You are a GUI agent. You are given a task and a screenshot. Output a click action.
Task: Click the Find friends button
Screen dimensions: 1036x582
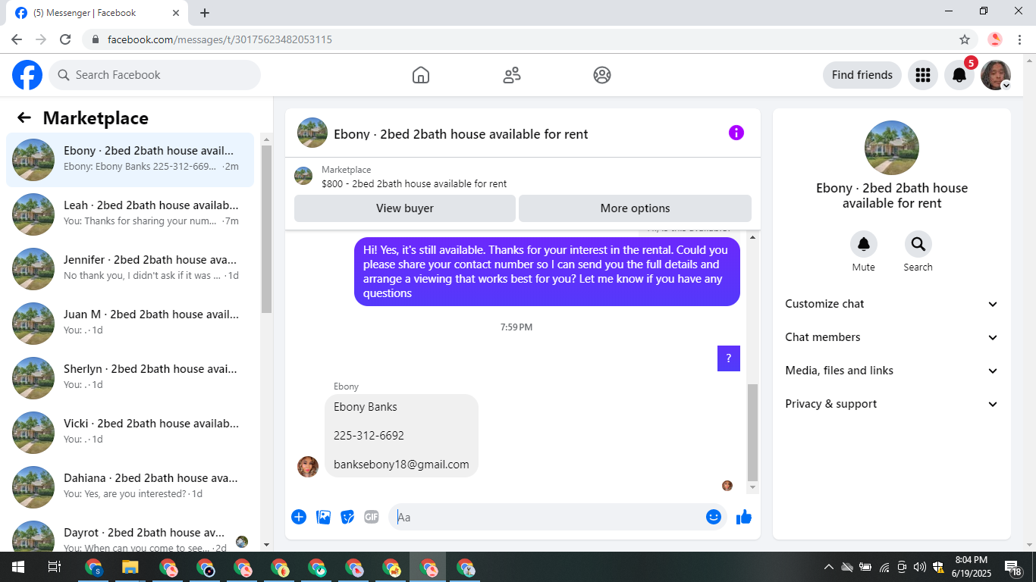click(x=862, y=75)
